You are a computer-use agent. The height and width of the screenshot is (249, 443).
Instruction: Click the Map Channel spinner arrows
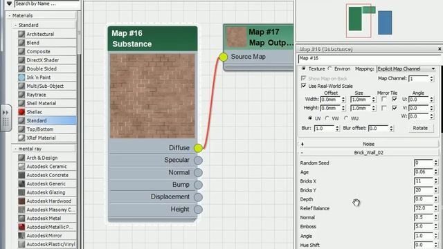[431, 79]
